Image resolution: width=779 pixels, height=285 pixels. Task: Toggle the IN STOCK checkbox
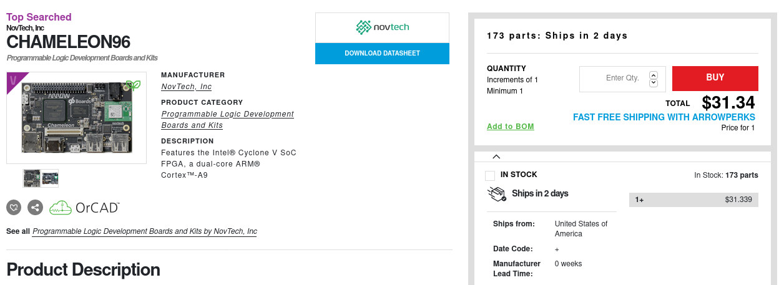(x=490, y=176)
